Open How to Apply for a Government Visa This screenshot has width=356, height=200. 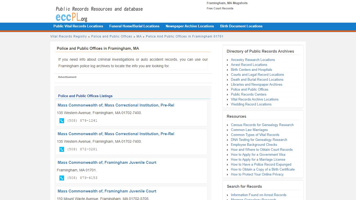[258, 154]
